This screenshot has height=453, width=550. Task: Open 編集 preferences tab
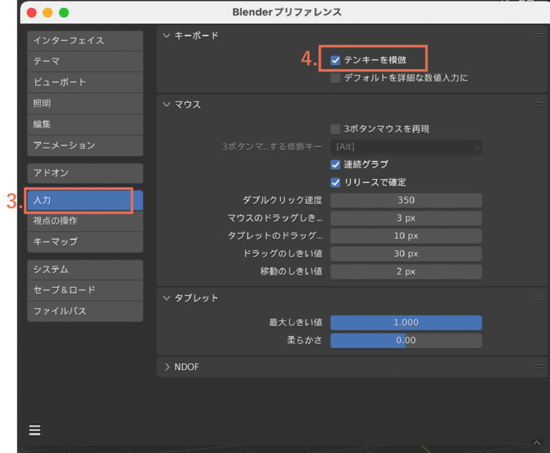[x=85, y=125]
